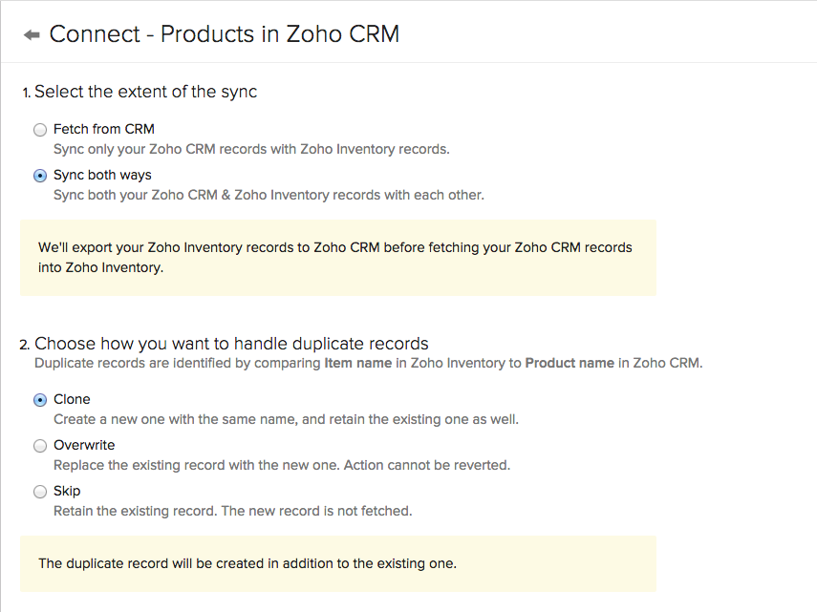Click the Sync both ways label text
This screenshot has height=612, width=817.
102,176
